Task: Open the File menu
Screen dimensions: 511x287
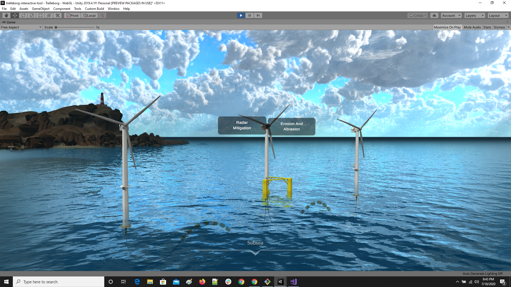Action: 4,9
